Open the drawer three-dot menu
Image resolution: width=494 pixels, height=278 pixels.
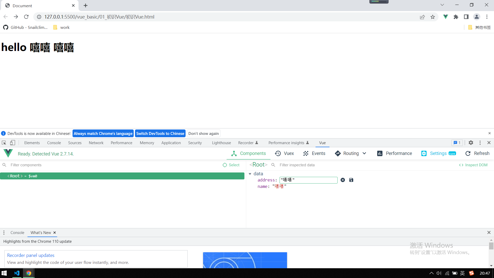tap(4, 233)
